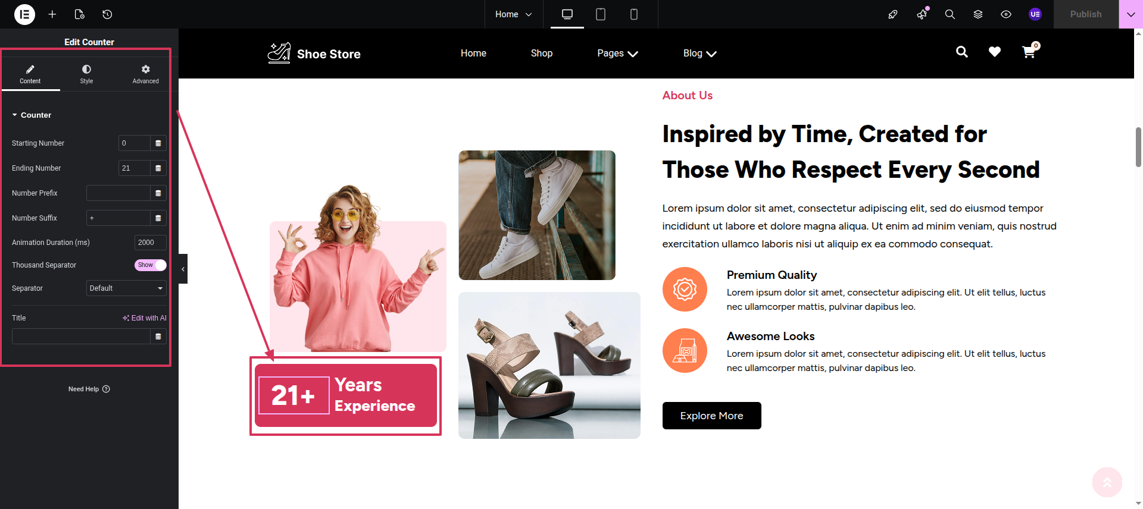Click the Edit with AI link
This screenshot has height=509, width=1143.
(145, 318)
